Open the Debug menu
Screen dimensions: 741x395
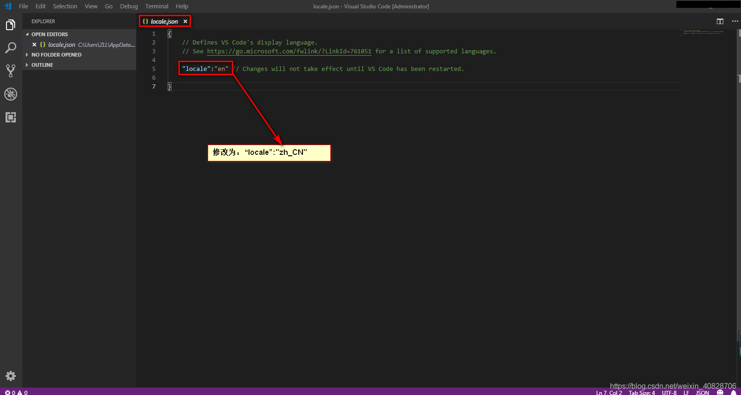129,6
